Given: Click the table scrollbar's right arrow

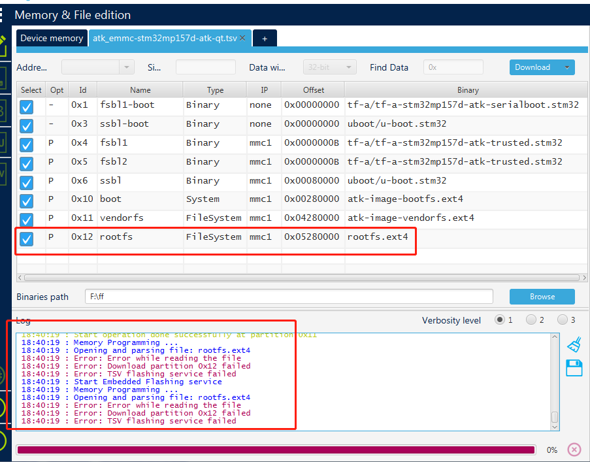Looking at the screenshot, I should point(584,278).
